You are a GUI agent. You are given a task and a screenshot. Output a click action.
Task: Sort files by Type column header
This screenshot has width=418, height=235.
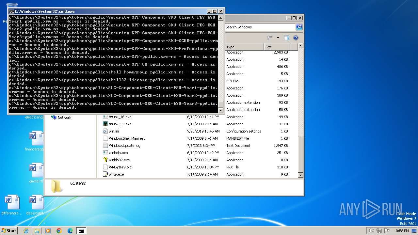pyautogui.click(x=244, y=47)
